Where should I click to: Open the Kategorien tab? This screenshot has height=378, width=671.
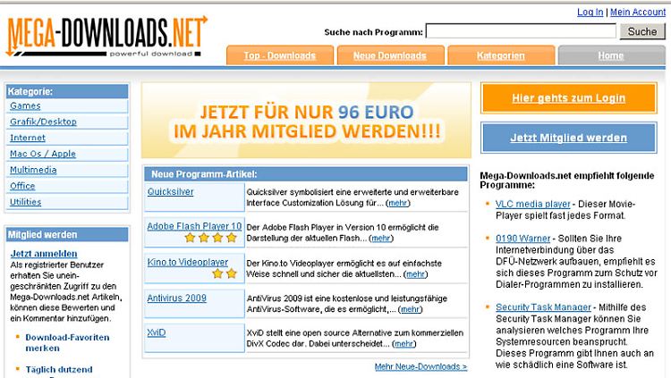point(500,55)
